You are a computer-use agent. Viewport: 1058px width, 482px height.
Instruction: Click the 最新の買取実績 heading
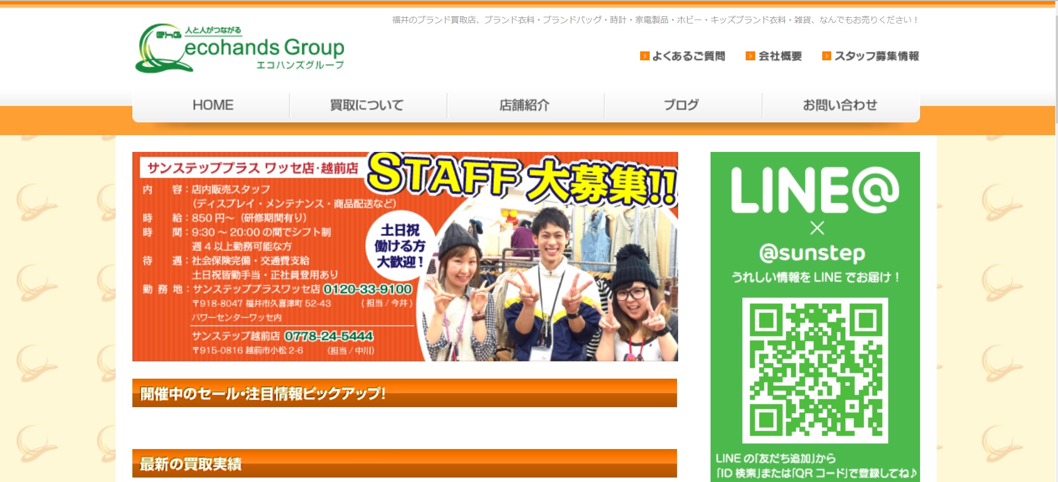(x=404, y=464)
